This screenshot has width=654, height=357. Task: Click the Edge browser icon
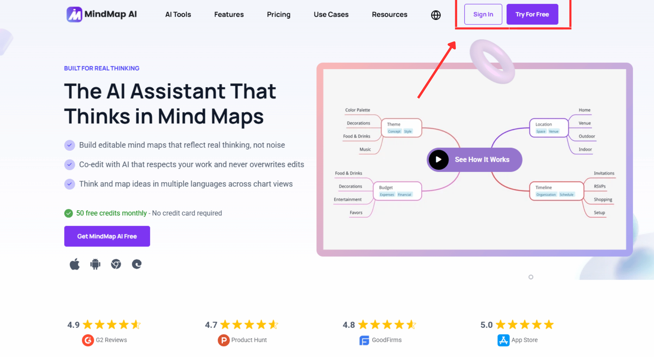coord(136,264)
